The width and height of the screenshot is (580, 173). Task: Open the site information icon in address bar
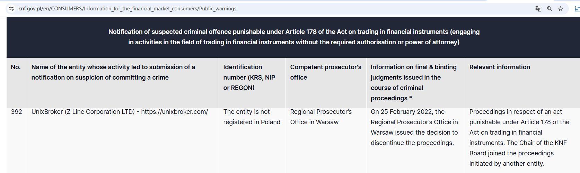[x=11, y=9]
